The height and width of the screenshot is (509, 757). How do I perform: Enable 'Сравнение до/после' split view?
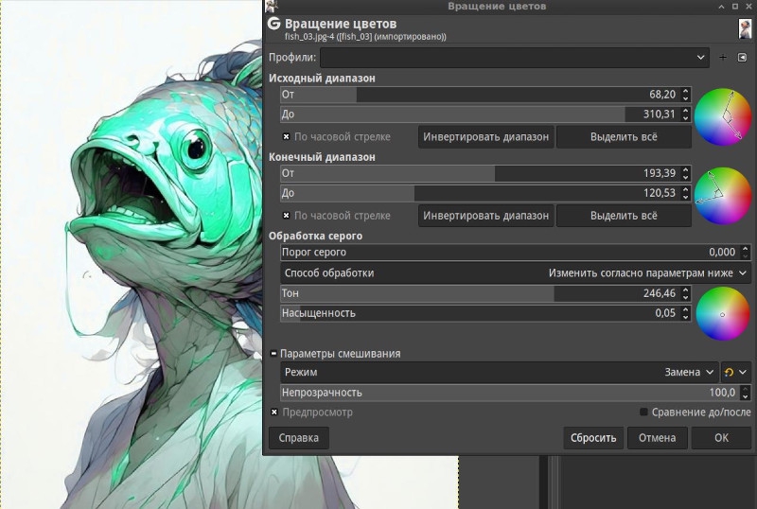[x=643, y=412]
